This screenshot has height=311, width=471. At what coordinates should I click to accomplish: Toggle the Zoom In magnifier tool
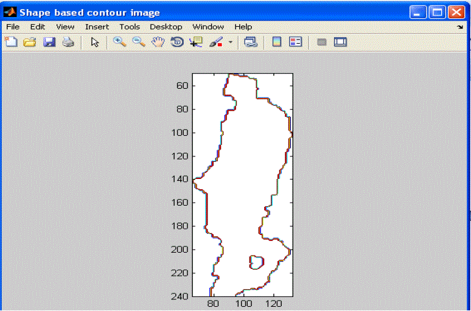[119, 42]
